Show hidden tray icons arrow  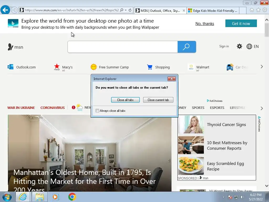[223, 197]
